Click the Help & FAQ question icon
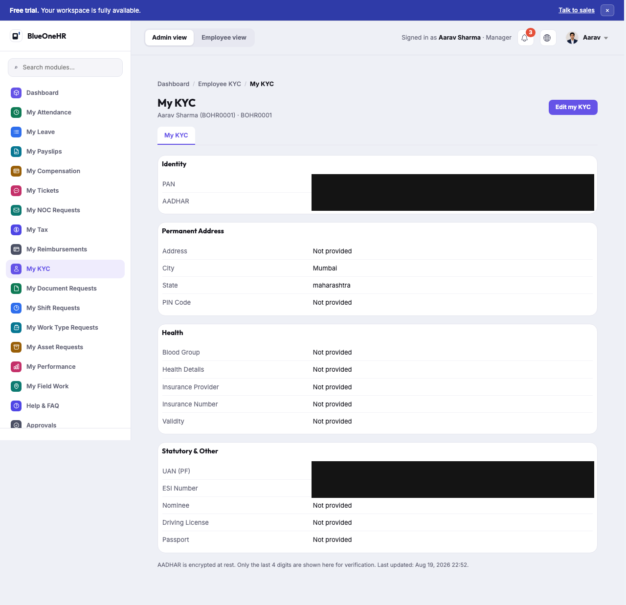The width and height of the screenshot is (626, 605). coord(16,405)
